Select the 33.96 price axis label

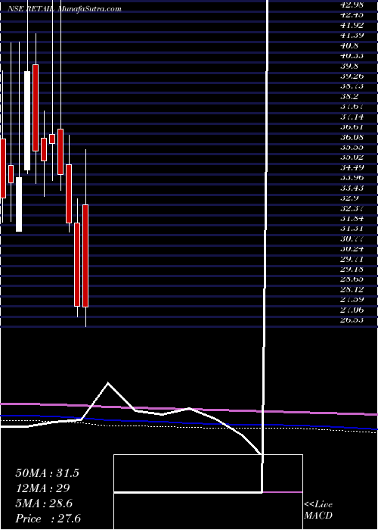point(352,177)
